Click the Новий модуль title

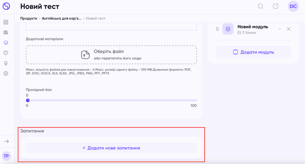(x=253, y=26)
